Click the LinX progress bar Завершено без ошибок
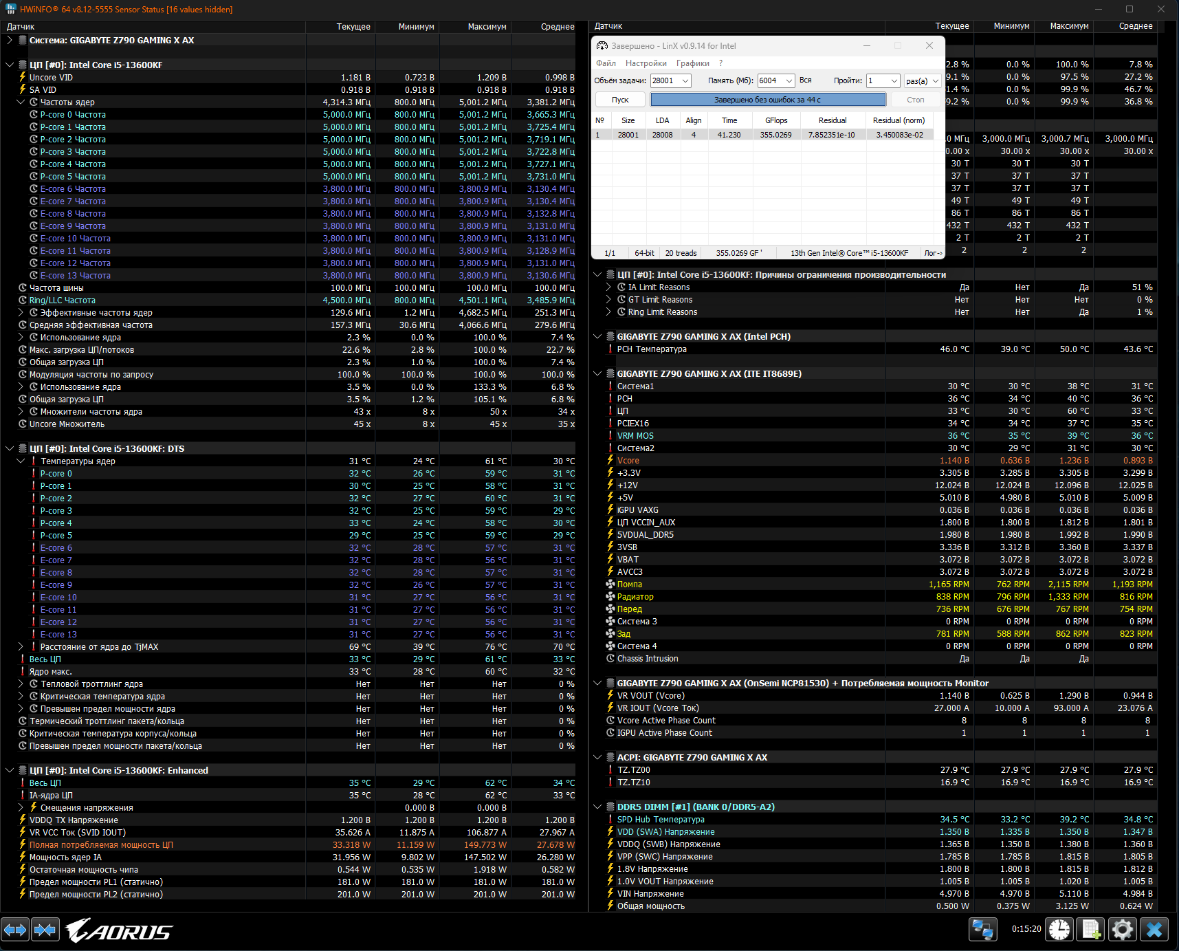 [x=768, y=100]
